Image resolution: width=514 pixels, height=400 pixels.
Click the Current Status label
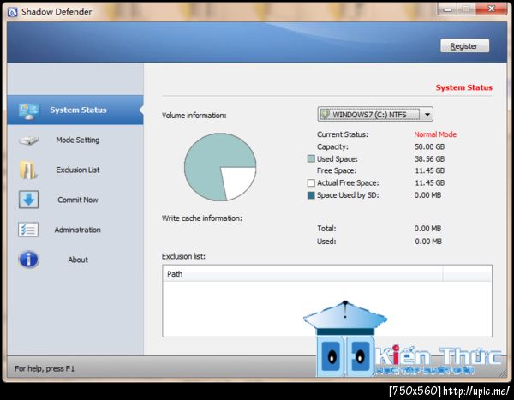(343, 134)
